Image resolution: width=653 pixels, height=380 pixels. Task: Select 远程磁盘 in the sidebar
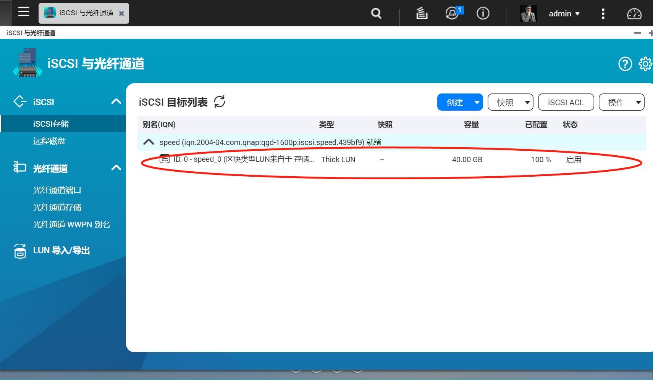pos(48,141)
